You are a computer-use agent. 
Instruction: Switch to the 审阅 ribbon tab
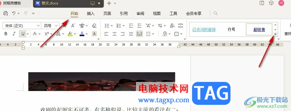click(x=140, y=14)
